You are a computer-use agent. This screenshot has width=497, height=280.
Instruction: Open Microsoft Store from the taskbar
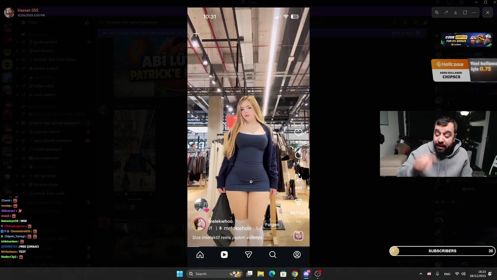point(283,274)
